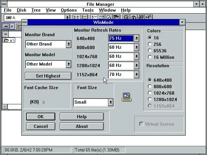Choose 1024x768 resolution radio button
Image resolution: width=207 pixels, height=155 pixels.
150,93
